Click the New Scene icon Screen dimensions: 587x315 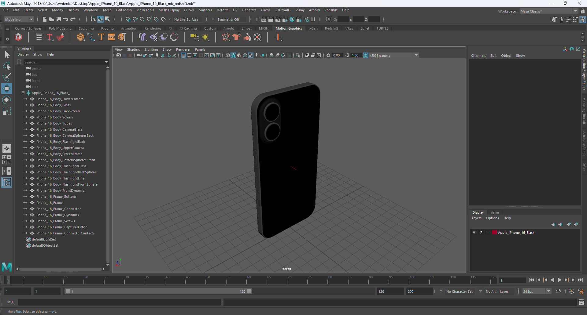[45, 19]
